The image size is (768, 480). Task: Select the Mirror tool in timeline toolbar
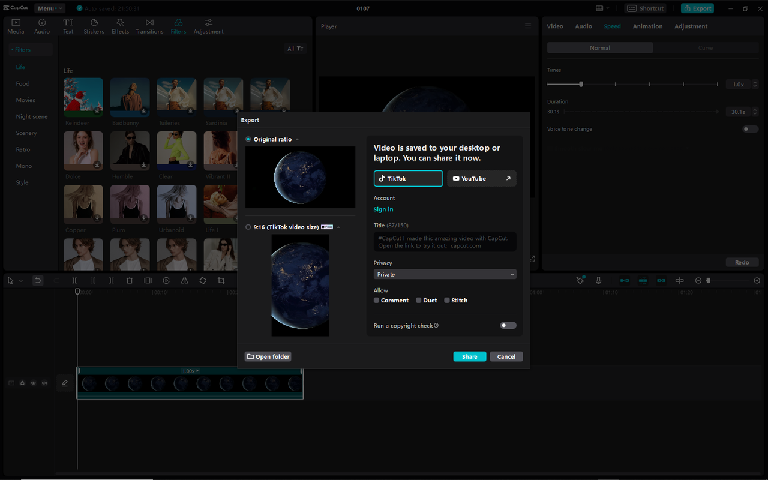[x=184, y=280]
